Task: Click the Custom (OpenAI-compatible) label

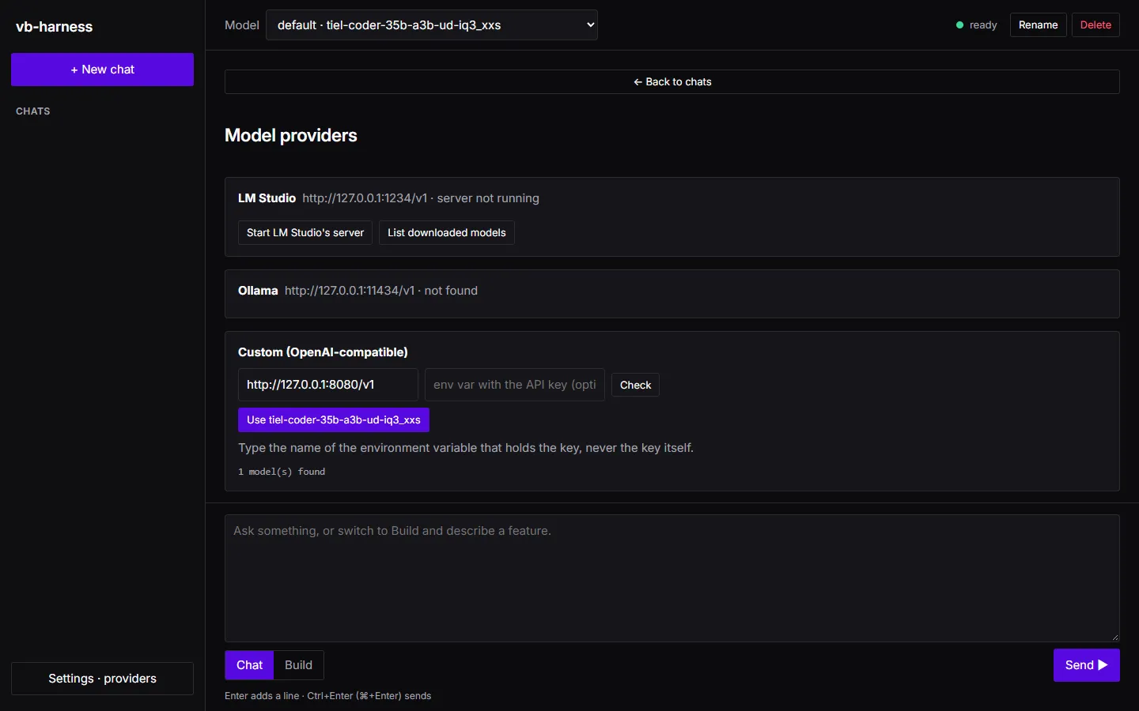Action: tap(323, 352)
